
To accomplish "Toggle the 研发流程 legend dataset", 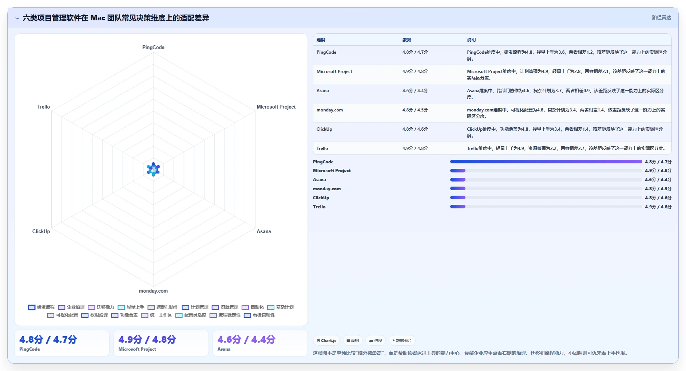I will 41,307.
